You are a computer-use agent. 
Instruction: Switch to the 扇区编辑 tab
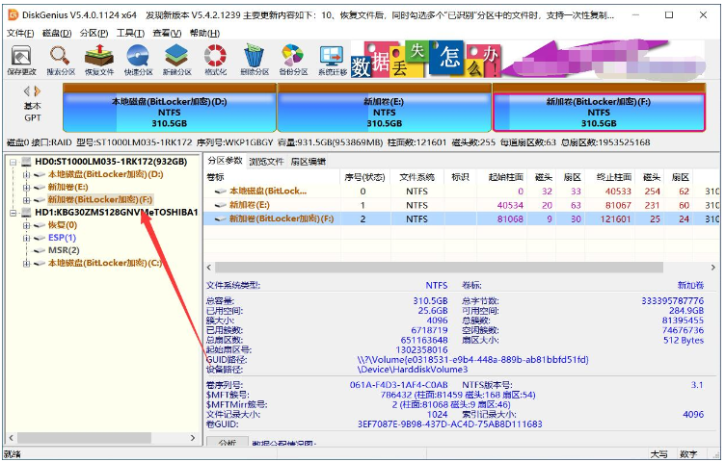coord(309,161)
